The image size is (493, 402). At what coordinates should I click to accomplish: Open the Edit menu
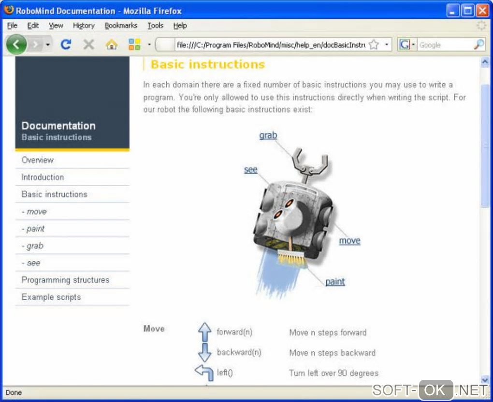(33, 26)
